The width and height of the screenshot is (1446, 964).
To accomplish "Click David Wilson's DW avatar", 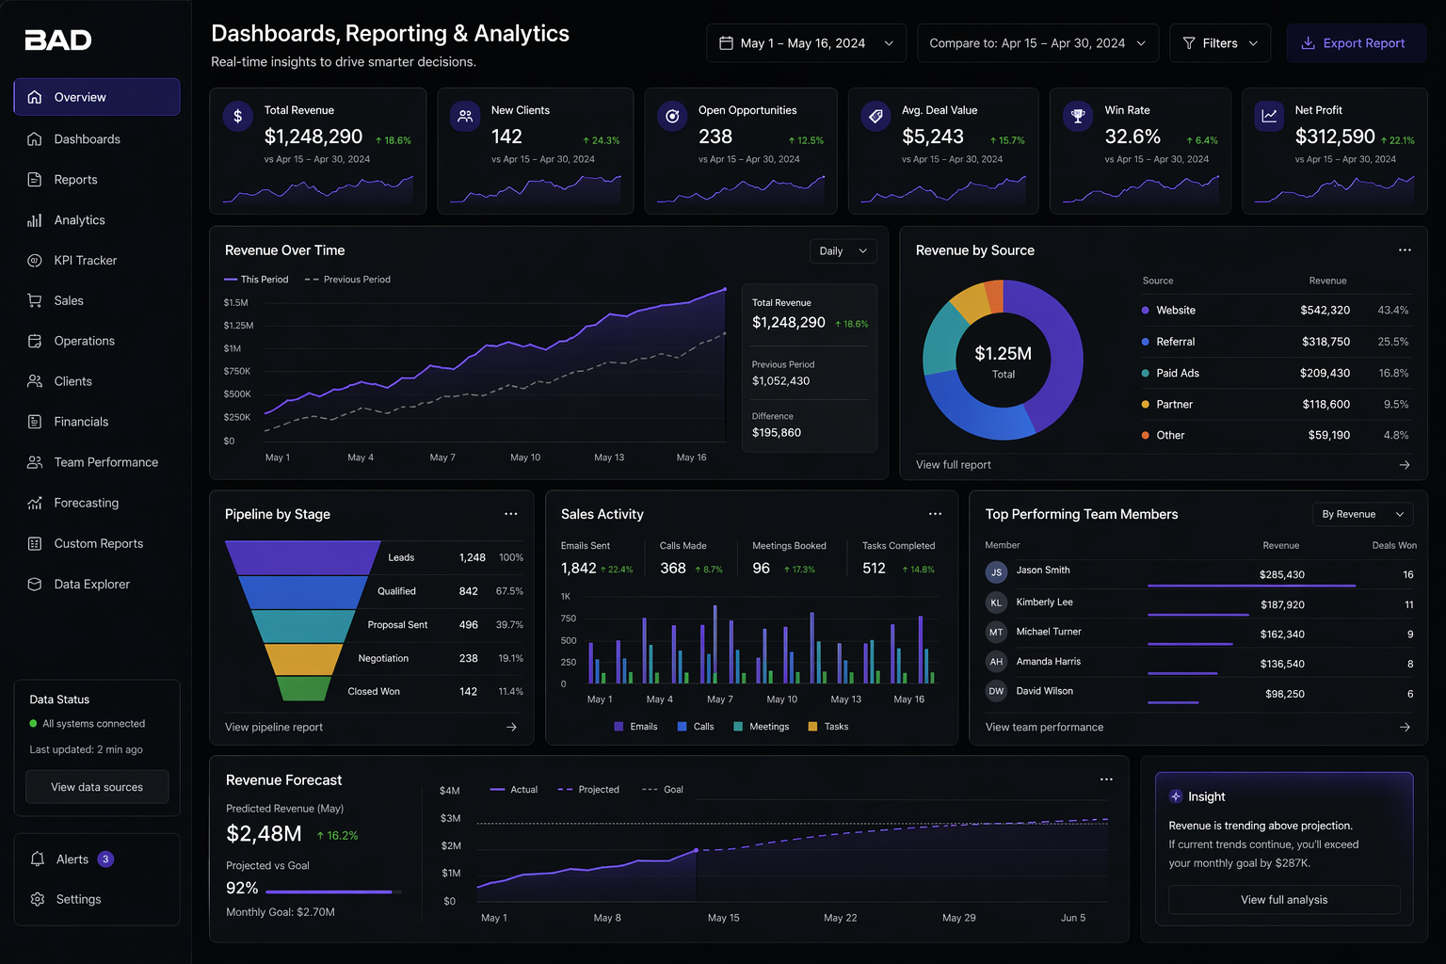I will pos(996,691).
